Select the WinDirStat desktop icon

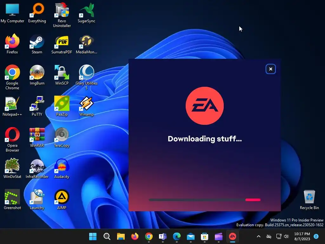pyautogui.click(x=12, y=168)
